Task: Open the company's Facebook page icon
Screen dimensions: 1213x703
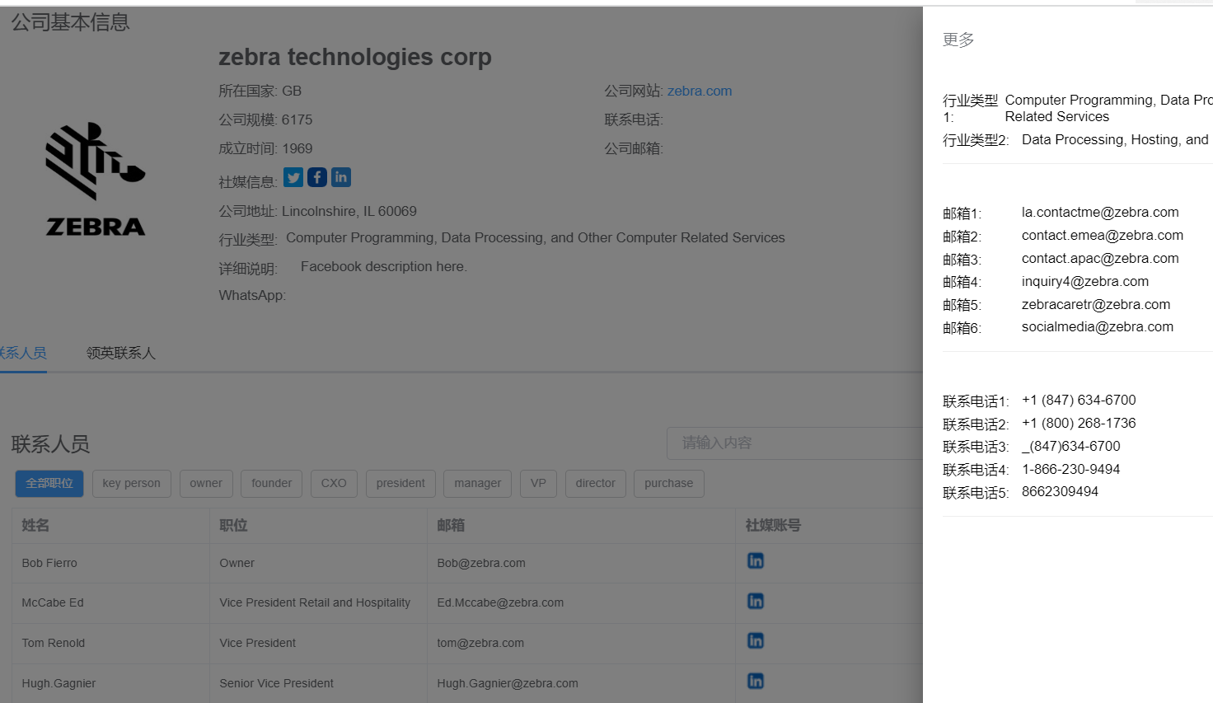Action: pyautogui.click(x=317, y=177)
